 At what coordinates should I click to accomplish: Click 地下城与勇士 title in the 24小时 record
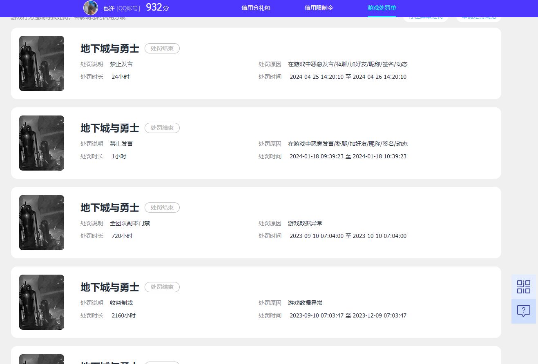tap(110, 49)
